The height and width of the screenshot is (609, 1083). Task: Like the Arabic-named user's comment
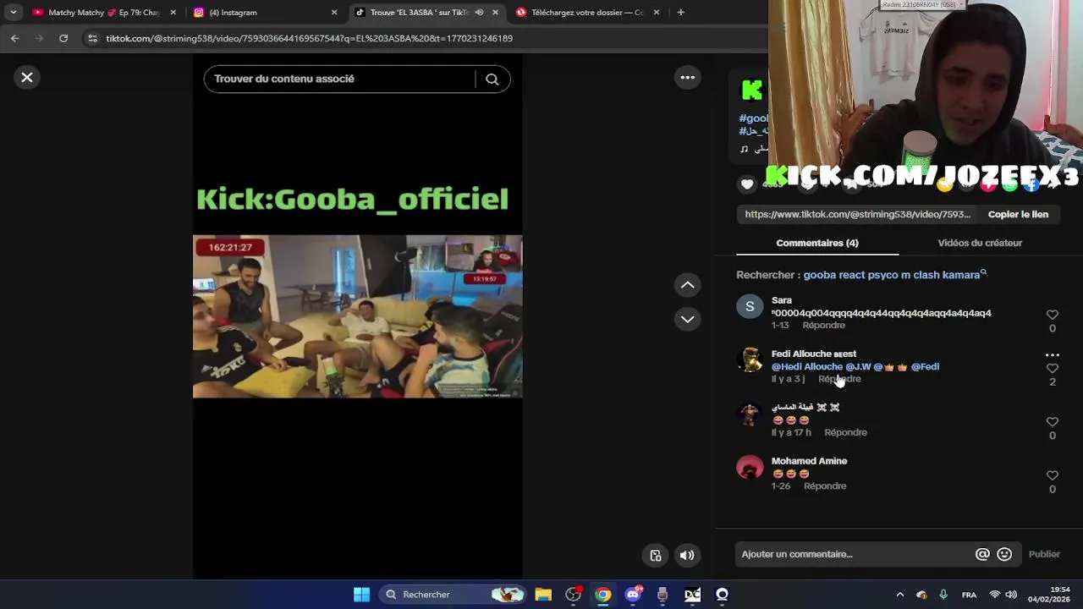point(1053,422)
